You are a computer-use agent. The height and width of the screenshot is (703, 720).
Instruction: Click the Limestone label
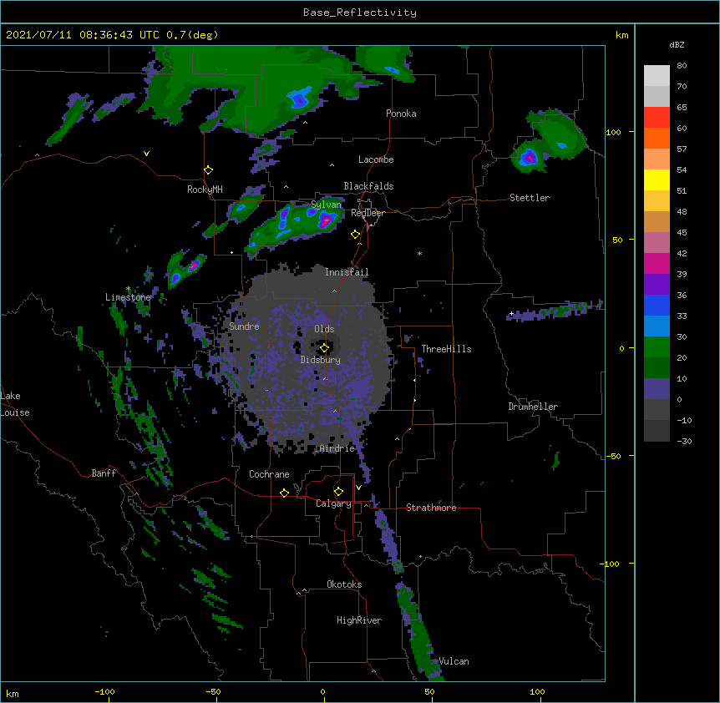[128, 297]
